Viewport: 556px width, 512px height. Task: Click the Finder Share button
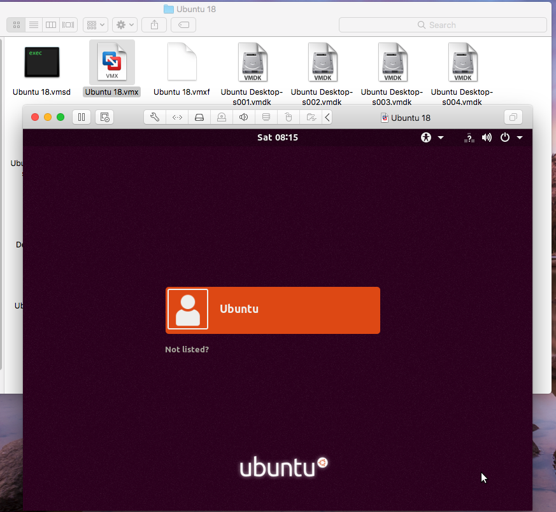coord(154,25)
